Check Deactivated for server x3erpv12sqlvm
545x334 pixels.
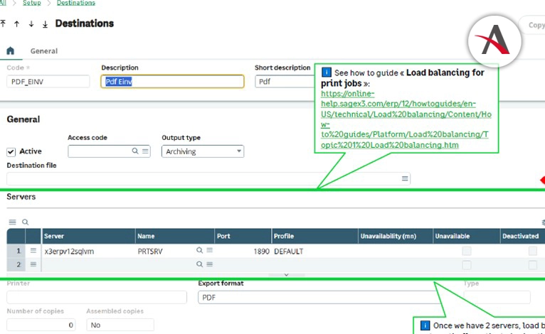(532, 251)
